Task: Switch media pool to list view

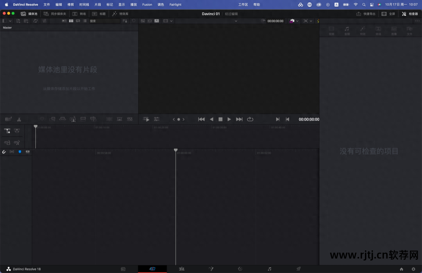Action: (85, 21)
